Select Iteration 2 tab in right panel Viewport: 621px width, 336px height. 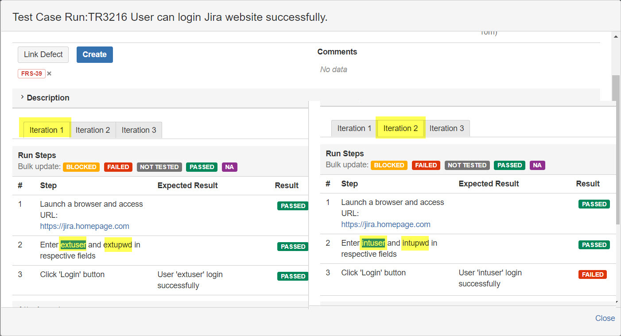(x=400, y=128)
